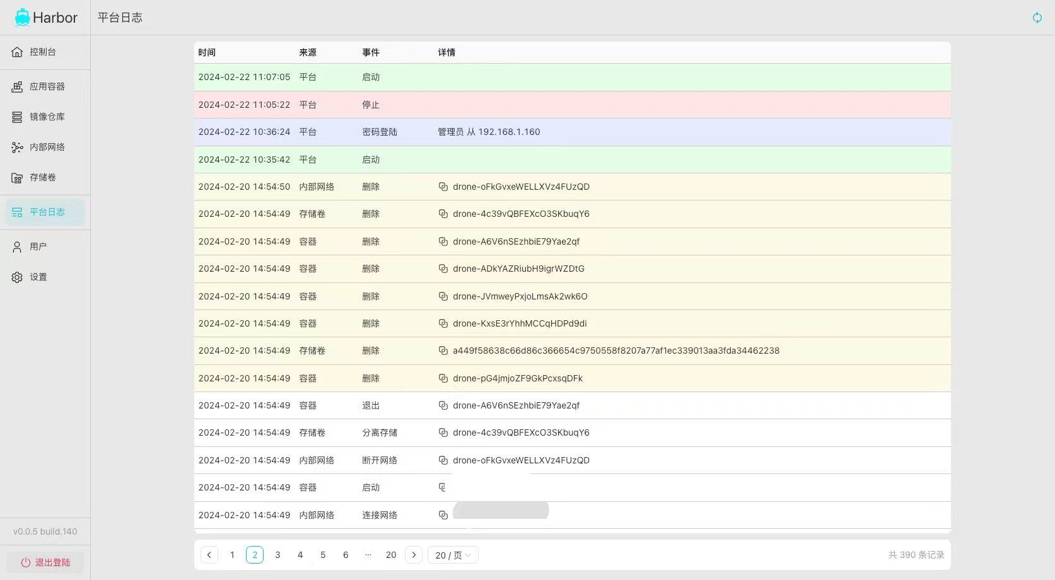Click the 平台日志 sidebar icon
The width and height of the screenshot is (1055, 580).
pyautogui.click(x=17, y=212)
